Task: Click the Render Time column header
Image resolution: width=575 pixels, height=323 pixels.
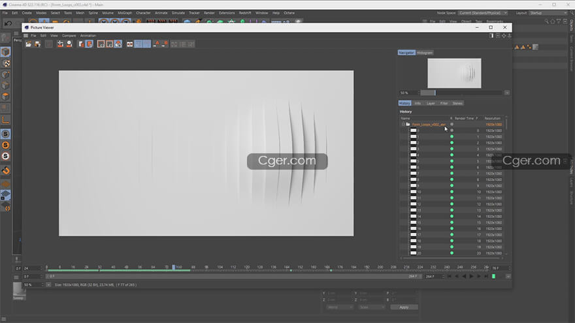Action: pos(464,118)
